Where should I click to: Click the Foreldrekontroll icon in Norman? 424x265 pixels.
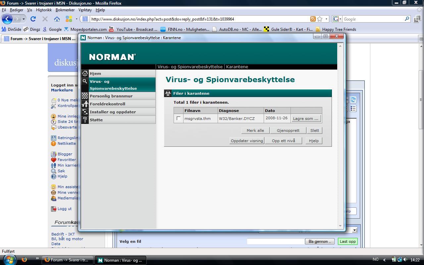pyautogui.click(x=85, y=104)
